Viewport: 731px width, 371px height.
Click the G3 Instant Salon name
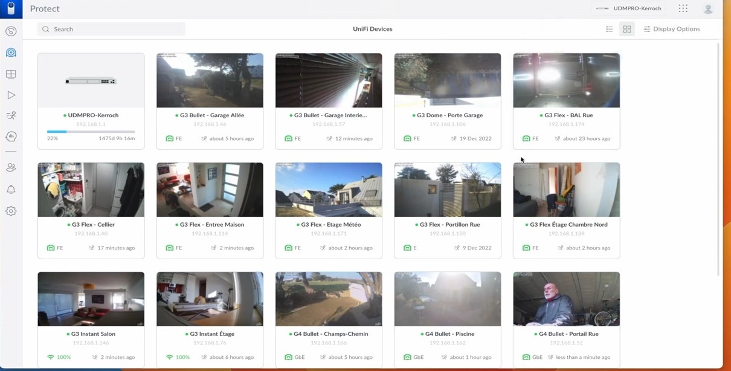pos(93,334)
